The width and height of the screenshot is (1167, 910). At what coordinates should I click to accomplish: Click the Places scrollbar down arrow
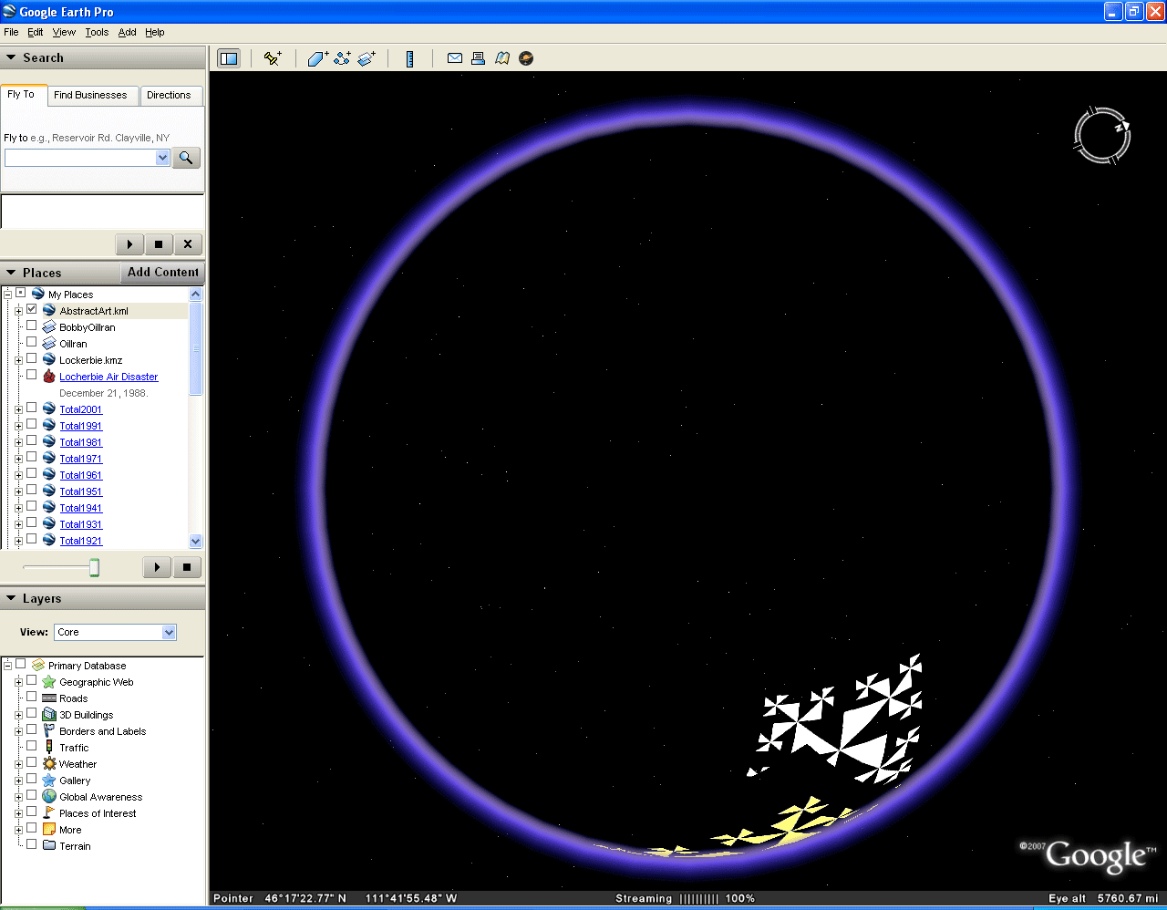point(195,541)
